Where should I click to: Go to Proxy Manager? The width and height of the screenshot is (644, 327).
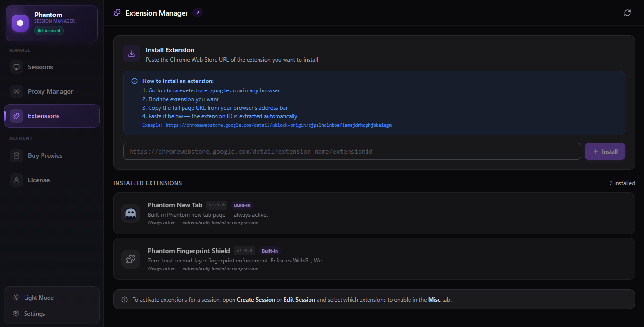coord(52,91)
